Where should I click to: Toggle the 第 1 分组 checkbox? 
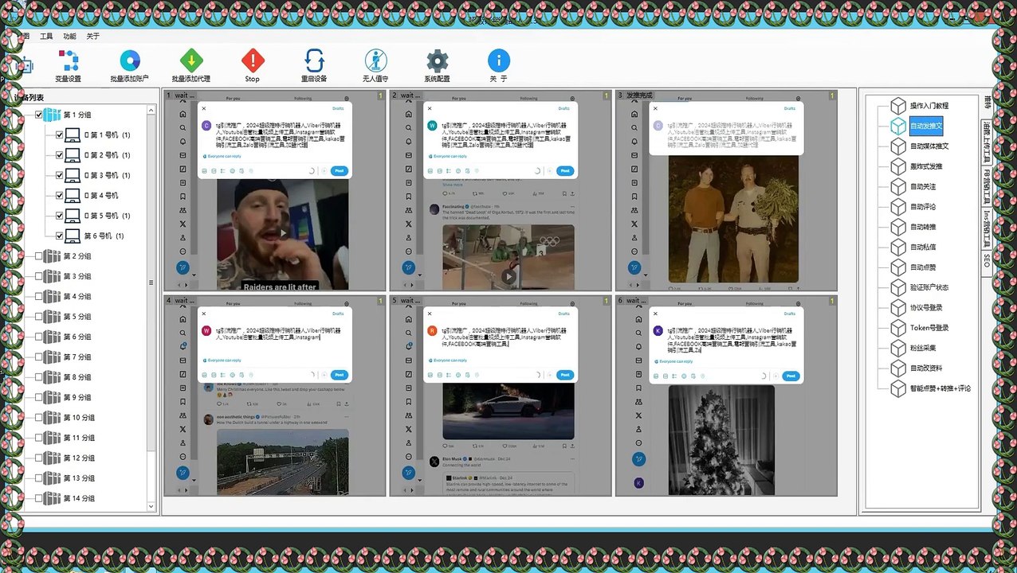[x=38, y=115]
